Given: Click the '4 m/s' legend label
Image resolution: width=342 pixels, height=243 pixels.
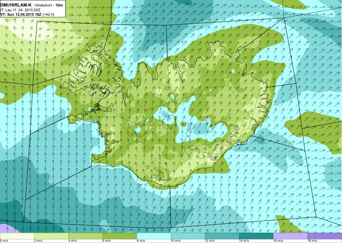Looking at the screenshot, I should 73,241.
